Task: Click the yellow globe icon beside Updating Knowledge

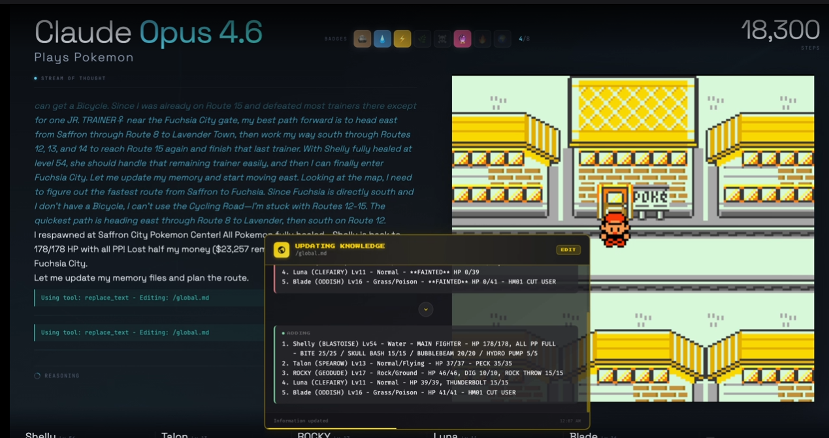Action: click(x=282, y=249)
